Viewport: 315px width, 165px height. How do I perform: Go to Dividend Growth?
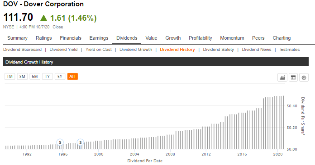[x=136, y=50]
